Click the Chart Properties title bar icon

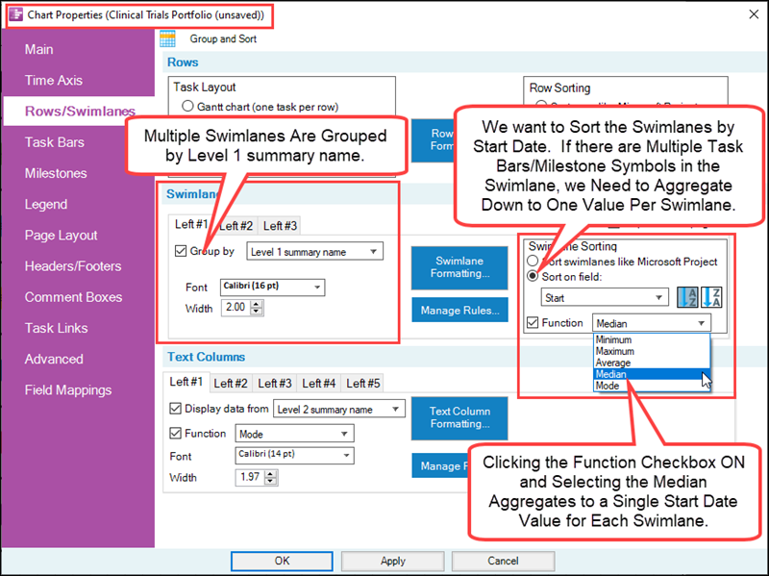point(15,14)
